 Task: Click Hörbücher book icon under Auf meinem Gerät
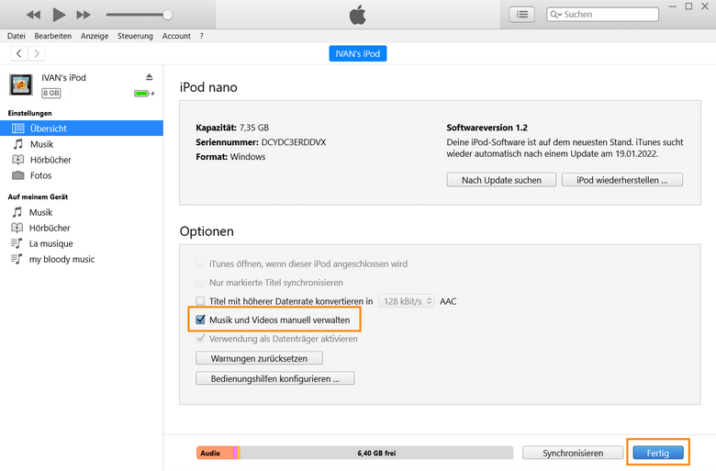click(17, 228)
